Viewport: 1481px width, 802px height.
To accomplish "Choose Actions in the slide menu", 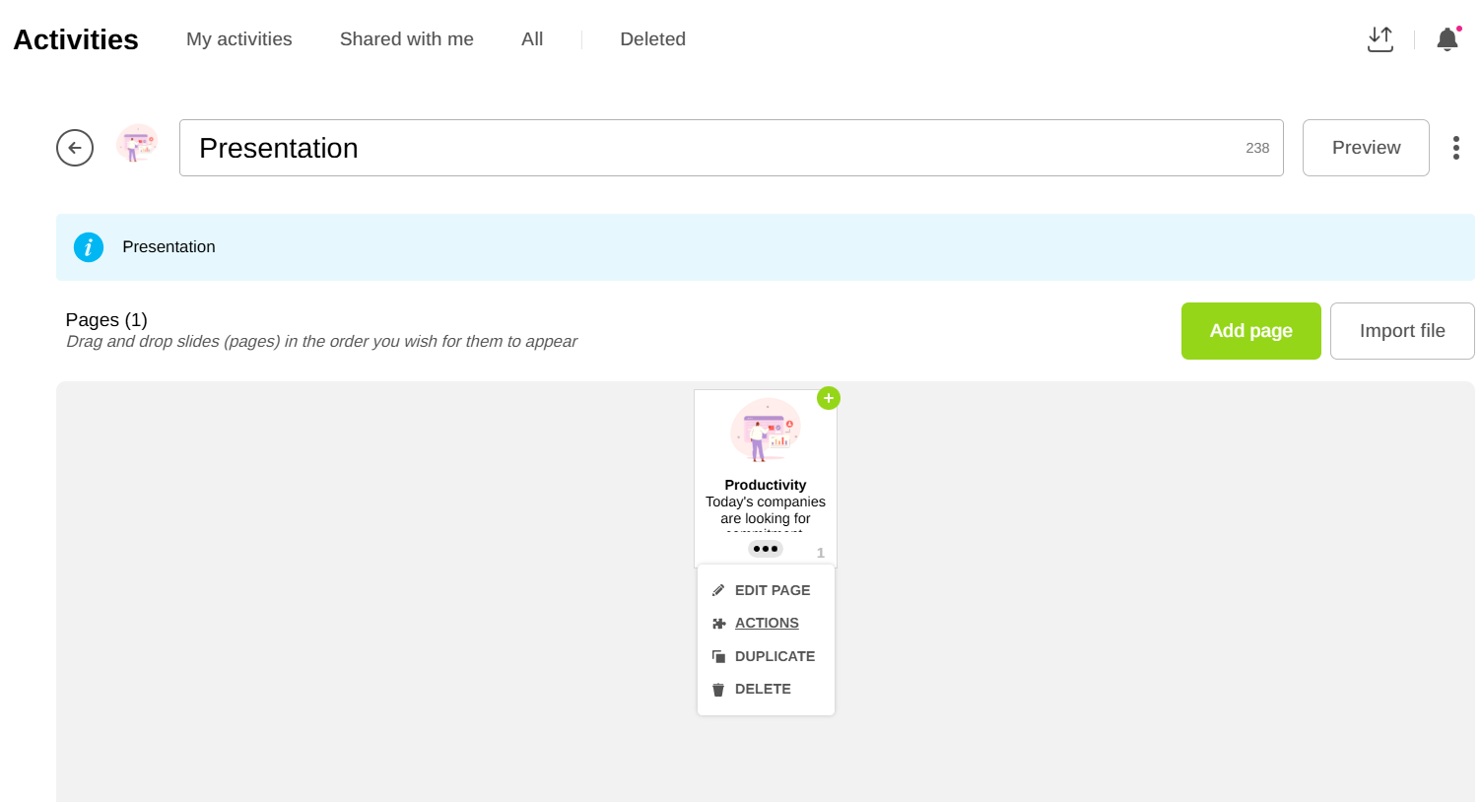I will click(x=767, y=623).
